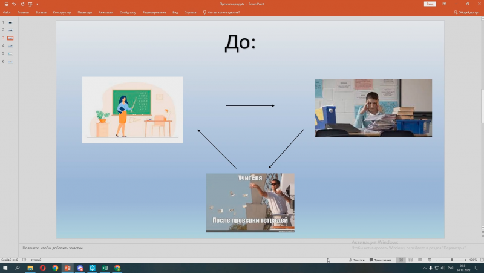Fit slide to current window icon
484x273 pixels.
(x=482, y=260)
